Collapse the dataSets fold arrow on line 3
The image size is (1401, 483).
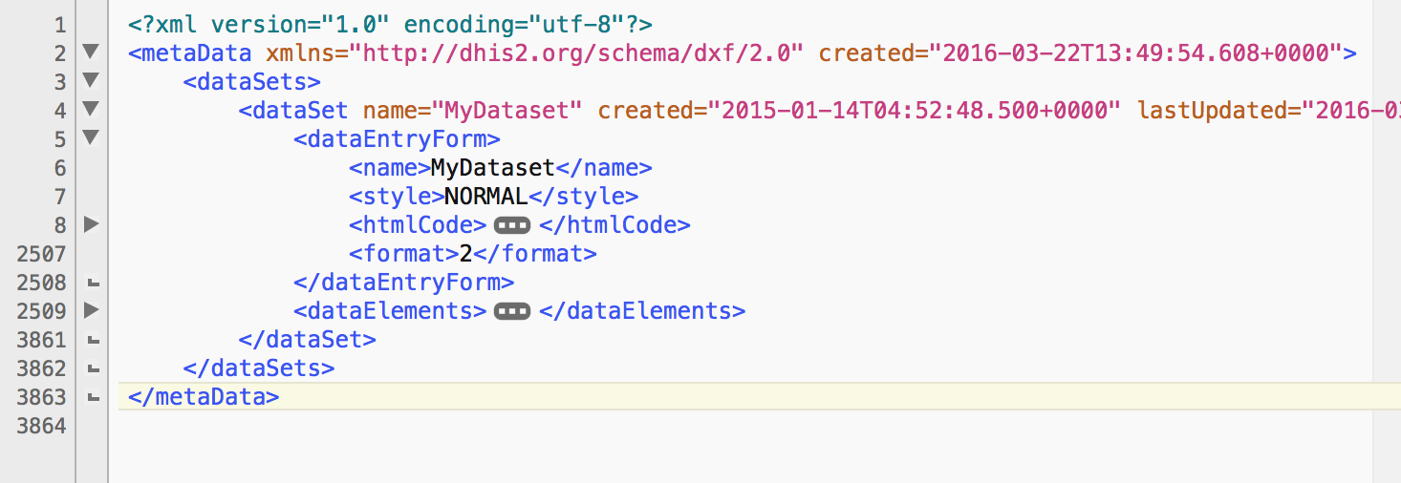pyautogui.click(x=91, y=80)
